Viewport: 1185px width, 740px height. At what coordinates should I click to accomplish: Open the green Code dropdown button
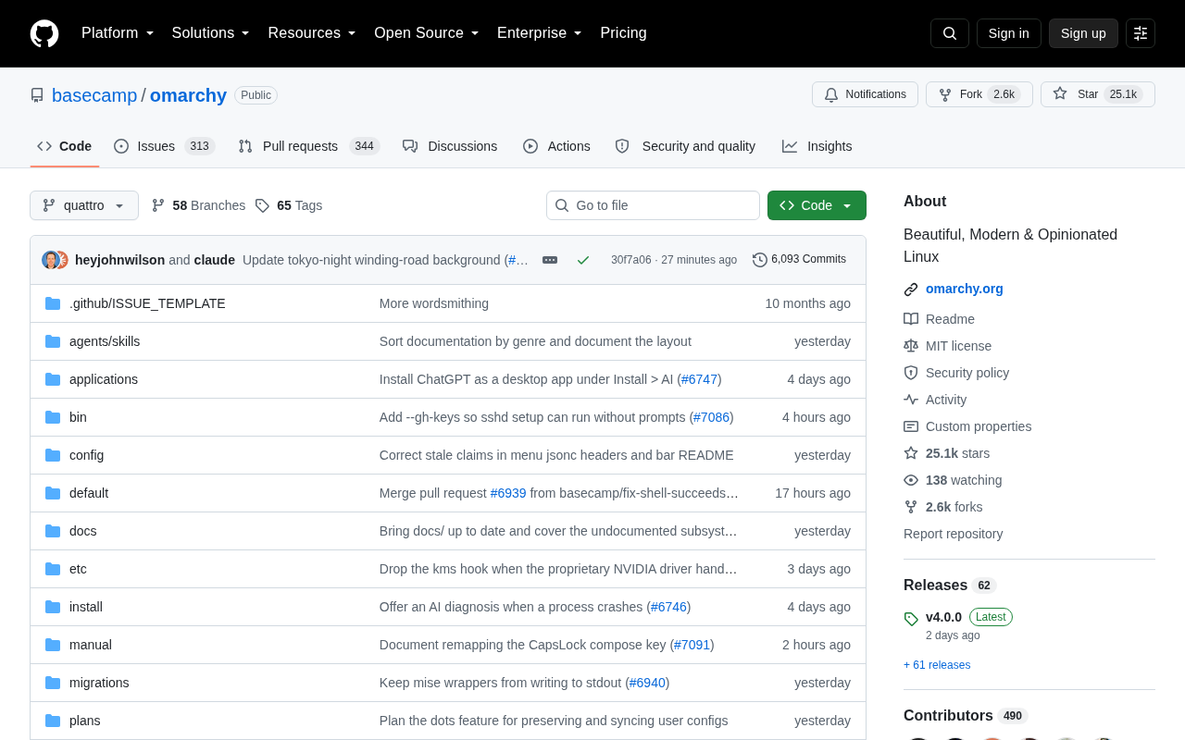(x=817, y=205)
